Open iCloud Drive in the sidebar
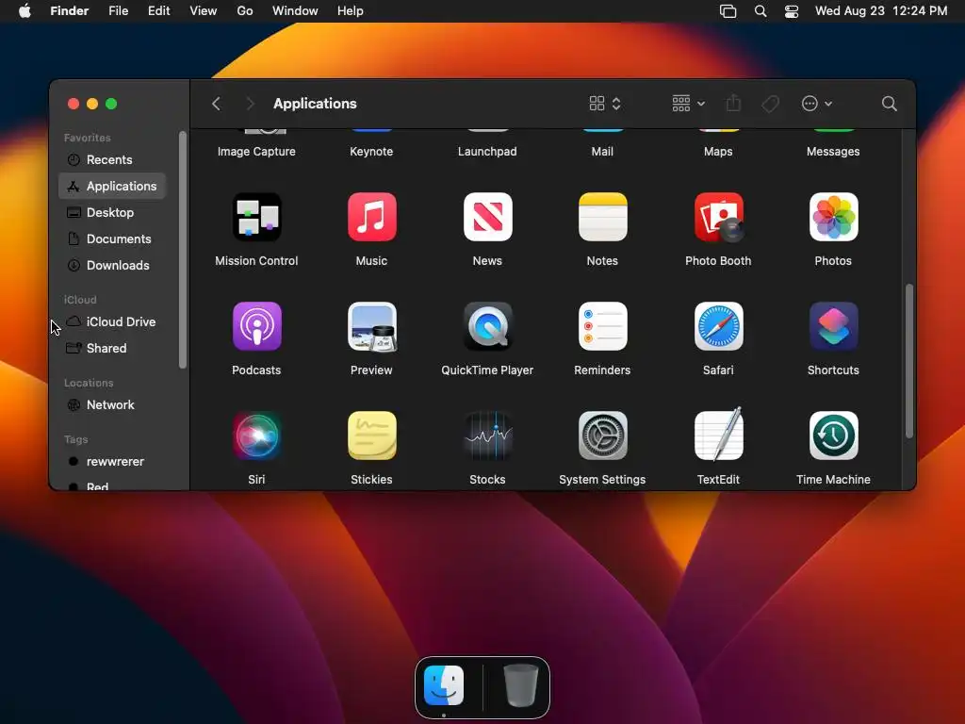 (112, 322)
